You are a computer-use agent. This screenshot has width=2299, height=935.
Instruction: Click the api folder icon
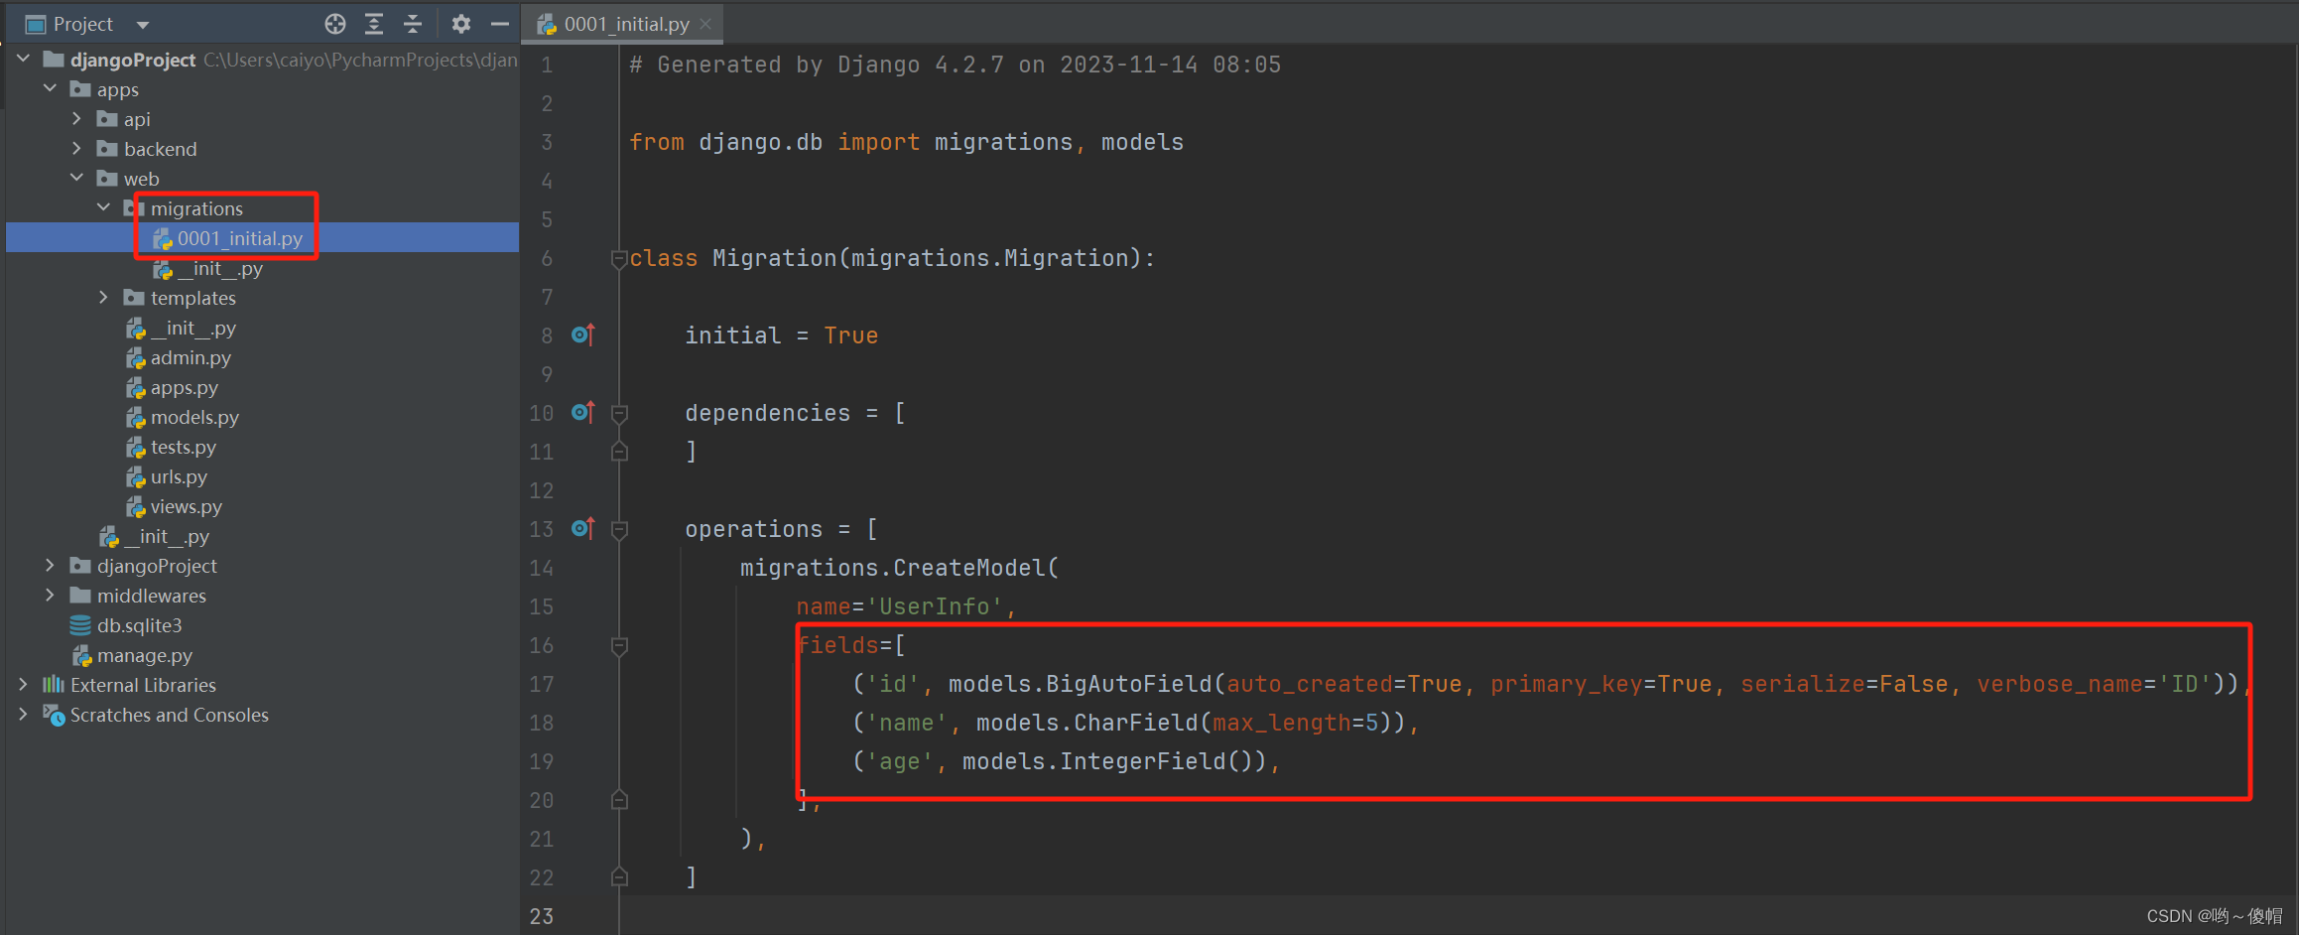(x=107, y=119)
